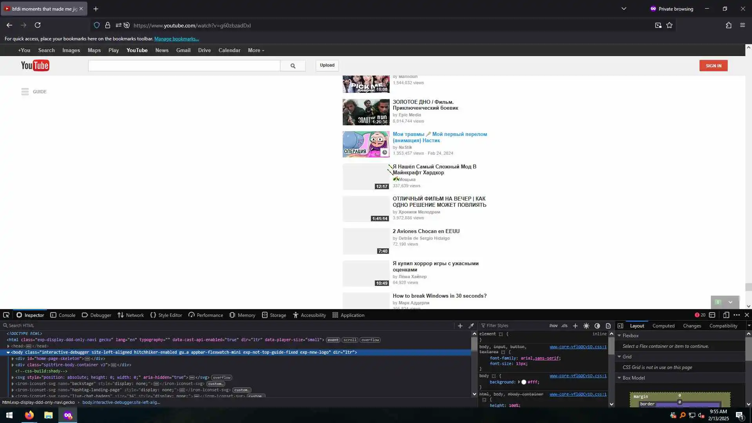The width and height of the screenshot is (752, 423).
Task: Switch to the Console tab
Action: [x=63, y=315]
